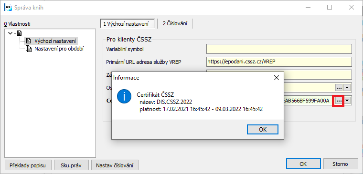Click the ellipsis button in the Os field row
Screen dimensions: 363x174
coord(339,88)
